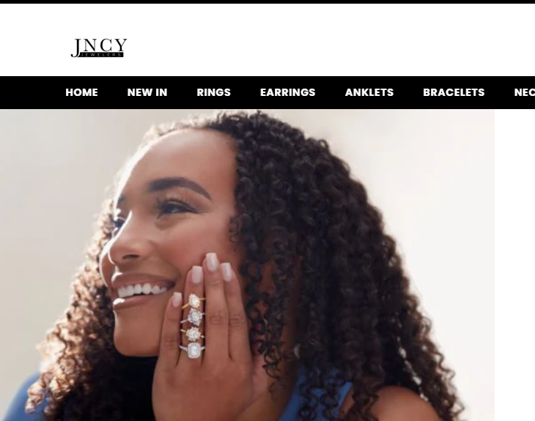Click the second stacked ring from the top
Viewport: 535px width, 421px height.
coord(194,317)
